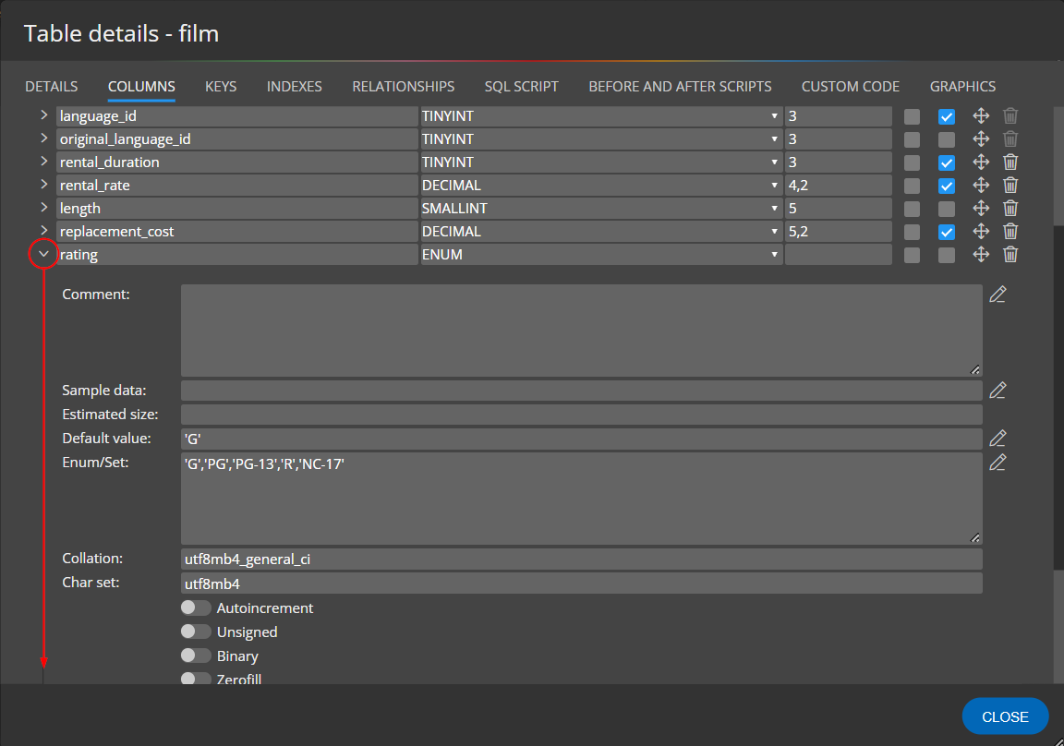
Task: Click the move icon on replacement_cost row
Action: (982, 232)
